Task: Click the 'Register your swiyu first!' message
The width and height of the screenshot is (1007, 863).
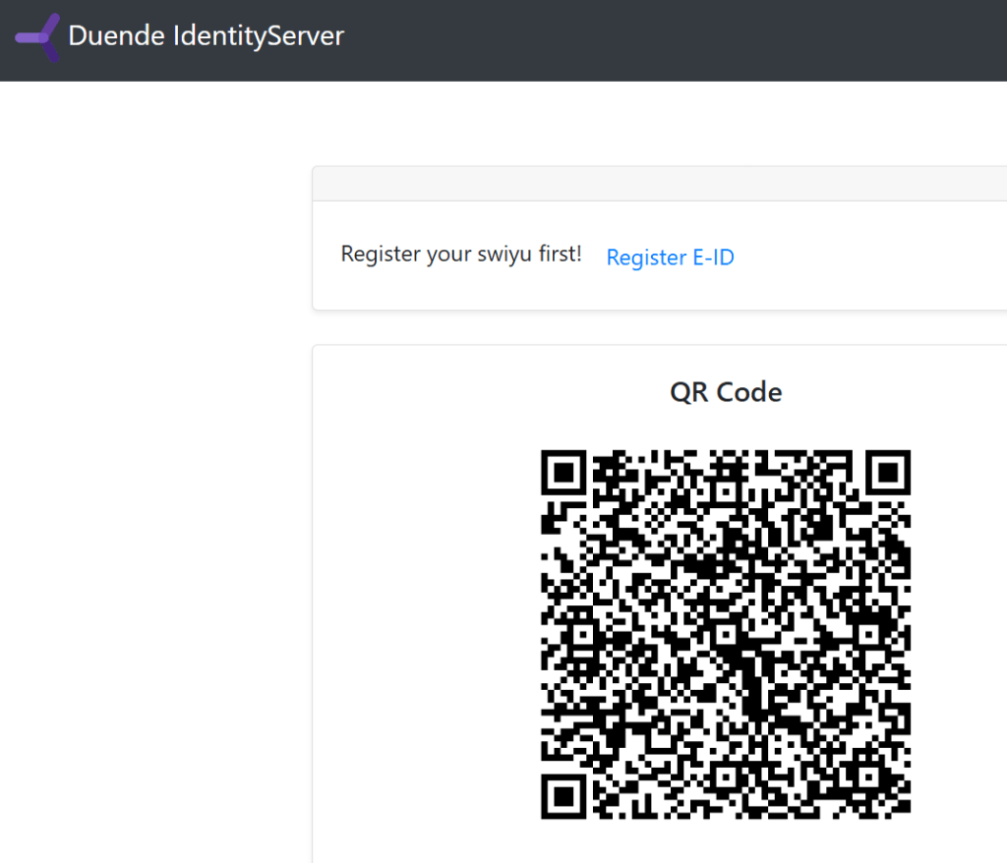Action: tap(460, 255)
